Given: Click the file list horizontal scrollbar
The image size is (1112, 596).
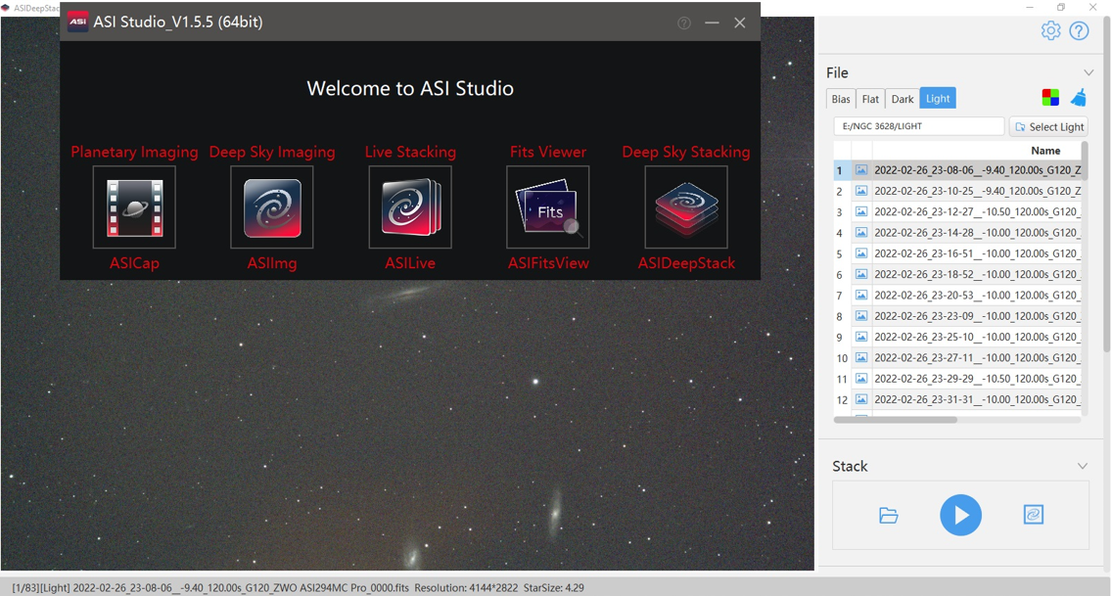Looking at the screenshot, I should click(895, 420).
